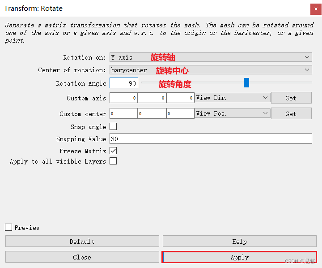
Task: Click the second Custom center field
Action: tap(152, 114)
